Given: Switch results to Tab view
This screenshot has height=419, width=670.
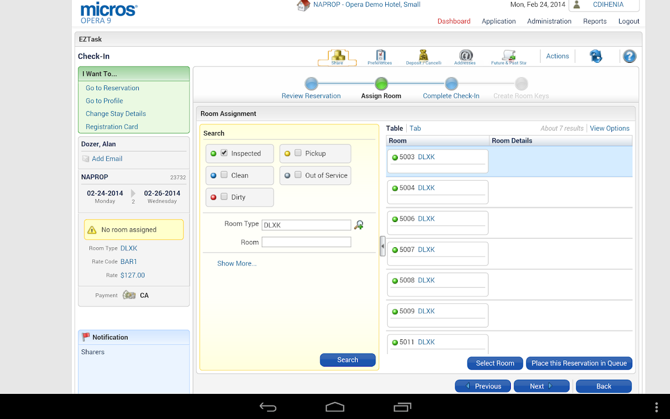Looking at the screenshot, I should pyautogui.click(x=415, y=128).
